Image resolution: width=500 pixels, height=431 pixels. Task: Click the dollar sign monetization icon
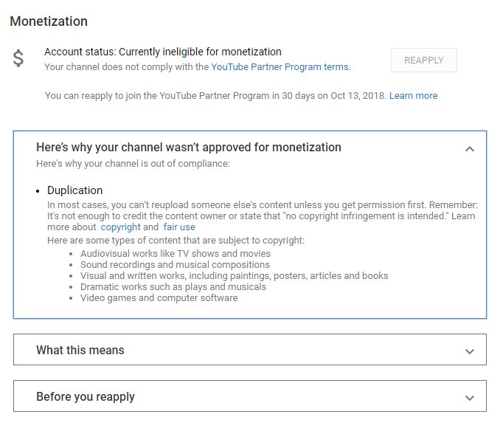[x=18, y=58]
